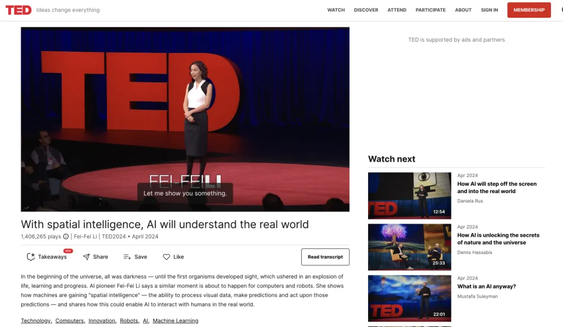Screen dimensions: 563x327
Task: Open the WATCH menu
Action: pyautogui.click(x=336, y=10)
